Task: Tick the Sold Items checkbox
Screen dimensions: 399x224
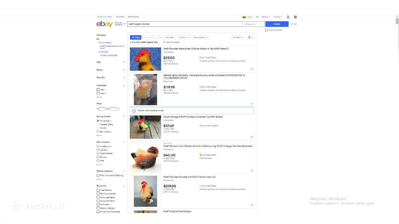Action: click(98, 204)
